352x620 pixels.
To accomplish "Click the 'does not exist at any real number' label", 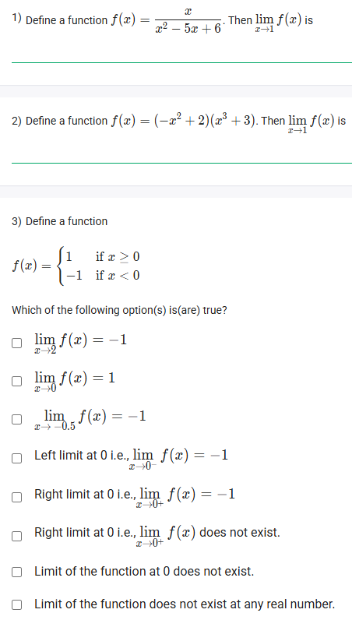I will coord(185,604).
